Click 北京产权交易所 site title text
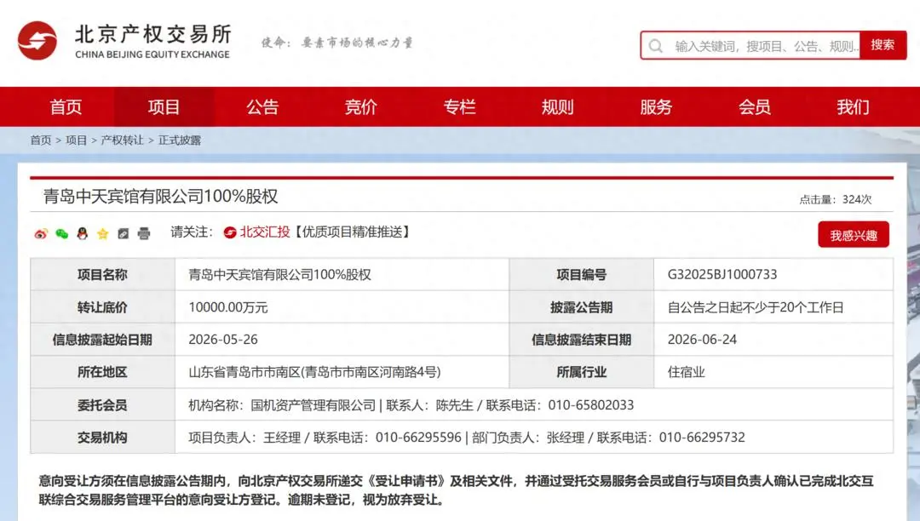This screenshot has width=920, height=521. [153, 34]
